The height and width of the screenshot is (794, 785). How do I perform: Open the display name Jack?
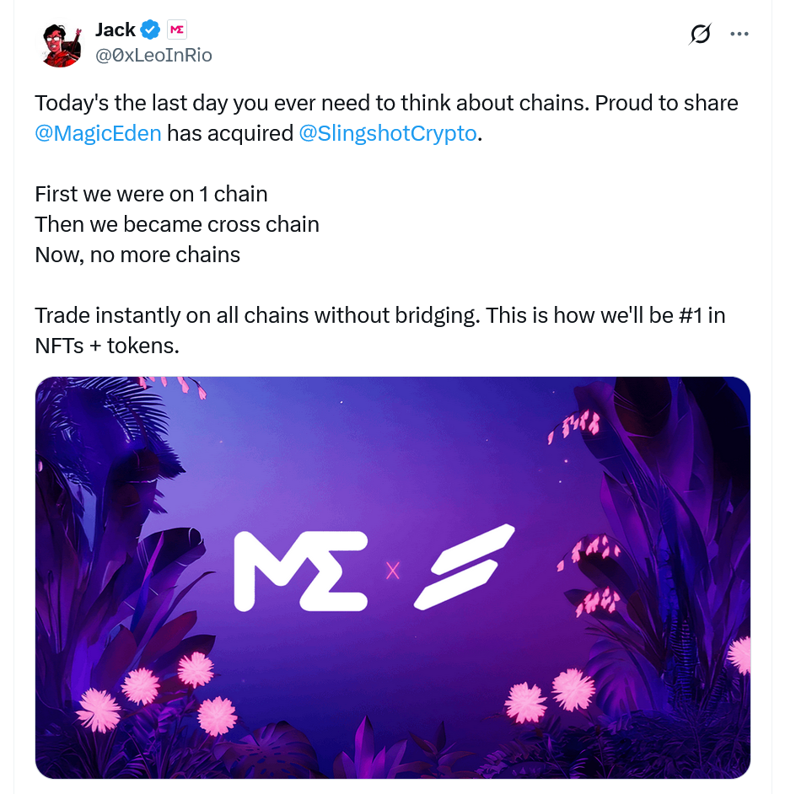[115, 30]
